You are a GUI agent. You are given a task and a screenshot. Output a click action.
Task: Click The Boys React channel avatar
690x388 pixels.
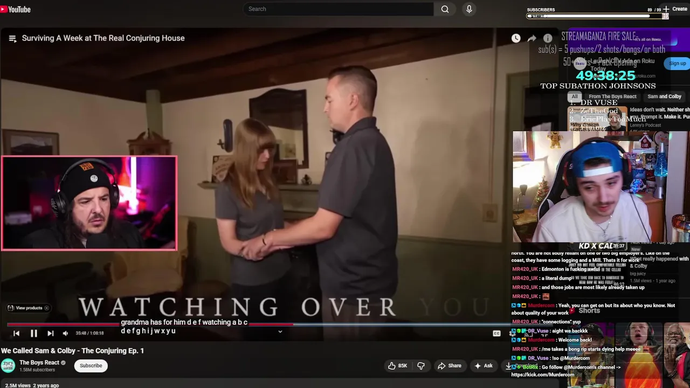(8, 365)
